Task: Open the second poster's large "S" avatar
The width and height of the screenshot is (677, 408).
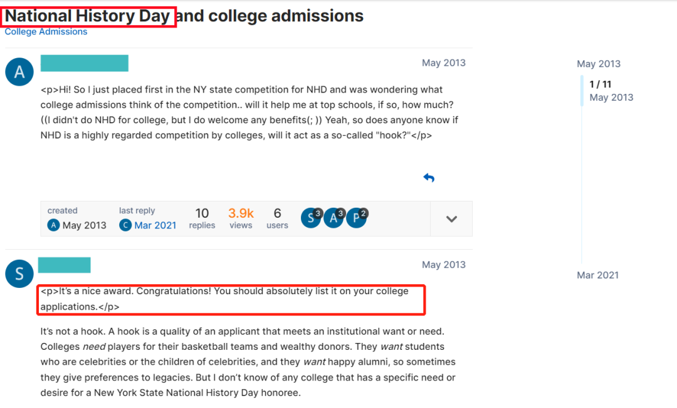Action: [x=19, y=273]
